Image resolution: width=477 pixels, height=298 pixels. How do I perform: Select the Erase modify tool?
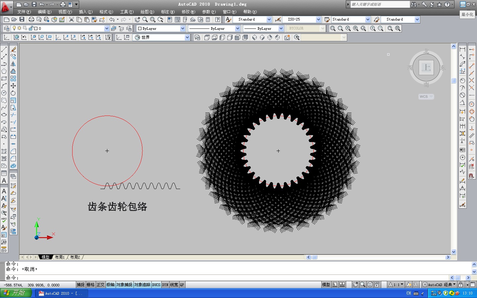13,49
